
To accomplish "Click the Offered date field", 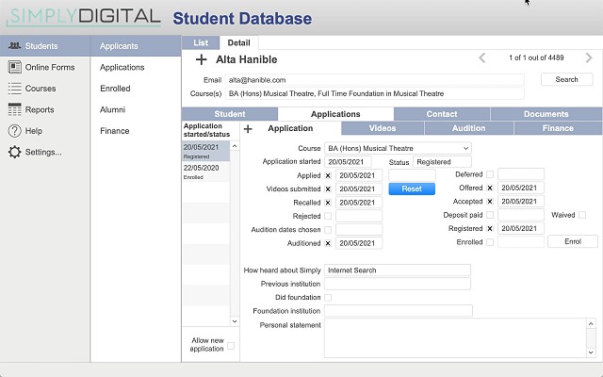I will click(x=521, y=188).
